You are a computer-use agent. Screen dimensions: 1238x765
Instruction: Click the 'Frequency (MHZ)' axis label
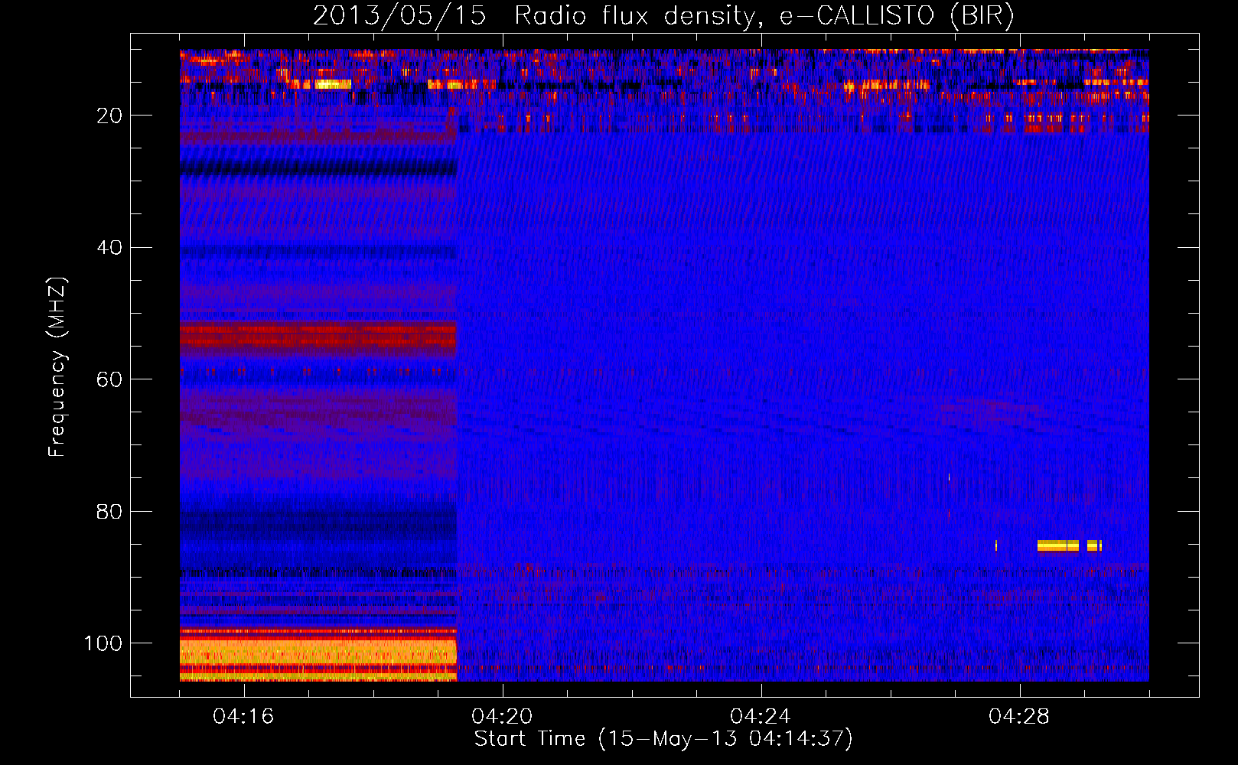tap(57, 367)
